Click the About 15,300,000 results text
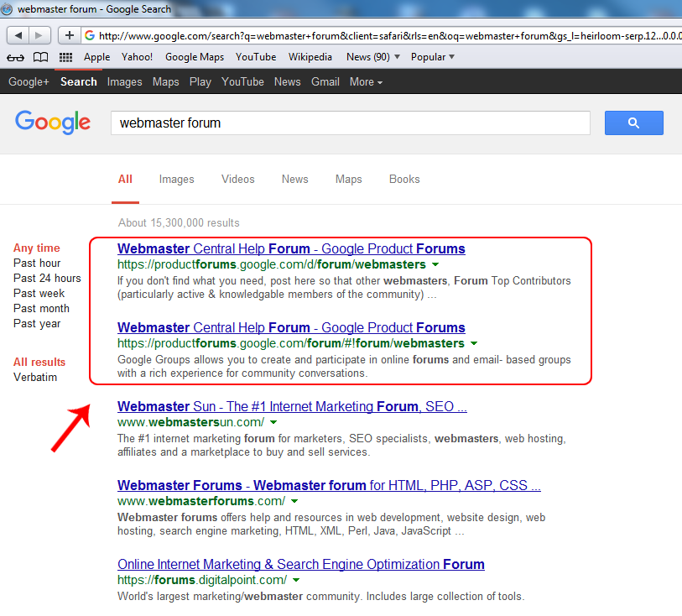The height and width of the screenshot is (616, 682). tap(179, 222)
